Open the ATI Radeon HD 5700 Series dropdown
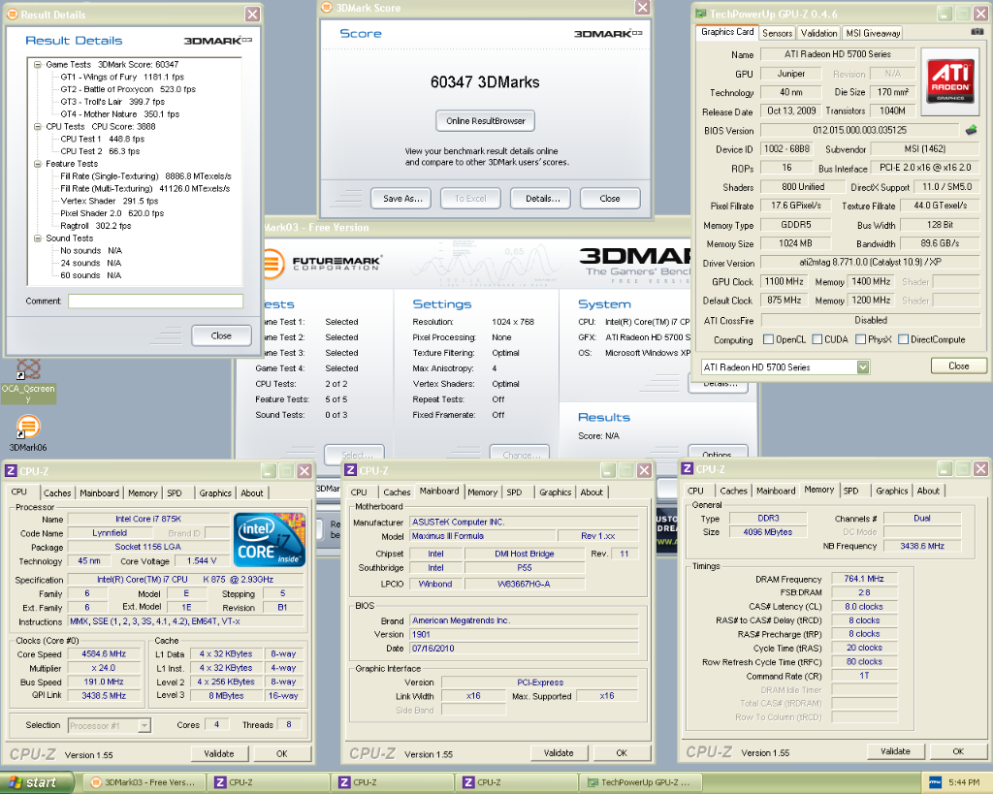 coord(862,367)
